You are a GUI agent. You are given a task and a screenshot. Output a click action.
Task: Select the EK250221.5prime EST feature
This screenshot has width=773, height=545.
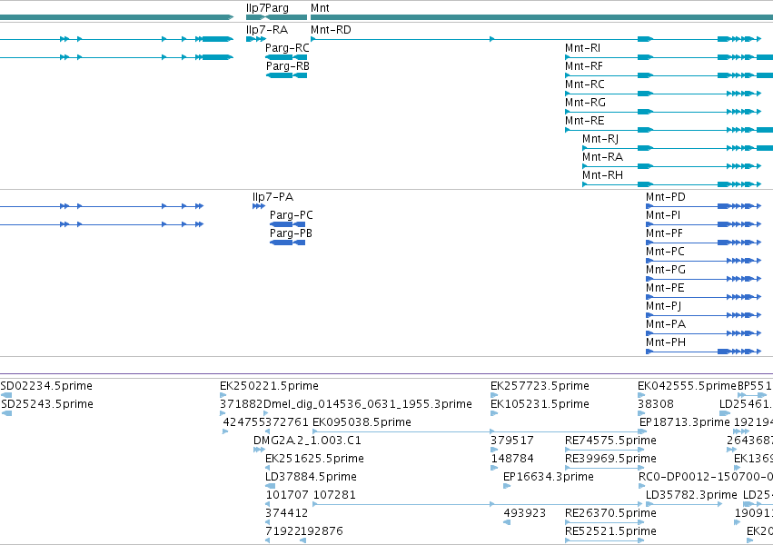(x=269, y=386)
